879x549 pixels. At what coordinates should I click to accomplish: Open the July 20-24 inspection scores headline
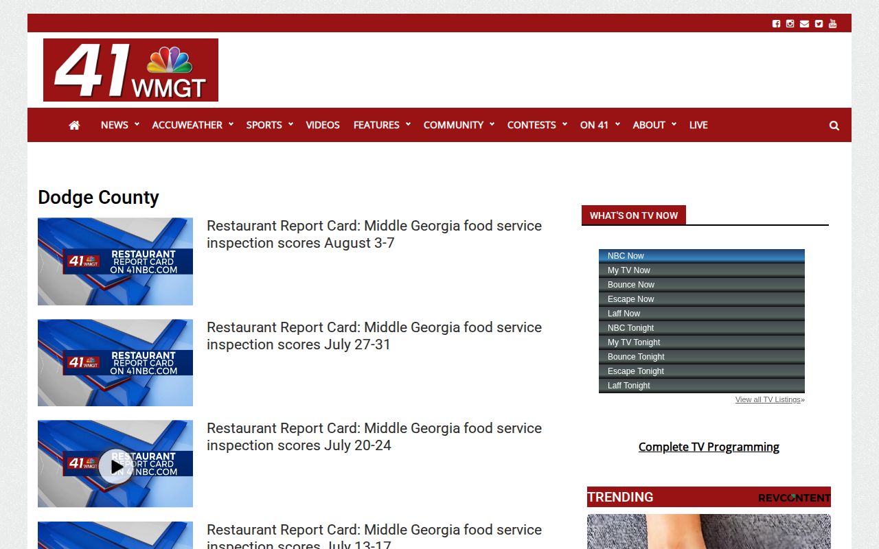(374, 436)
